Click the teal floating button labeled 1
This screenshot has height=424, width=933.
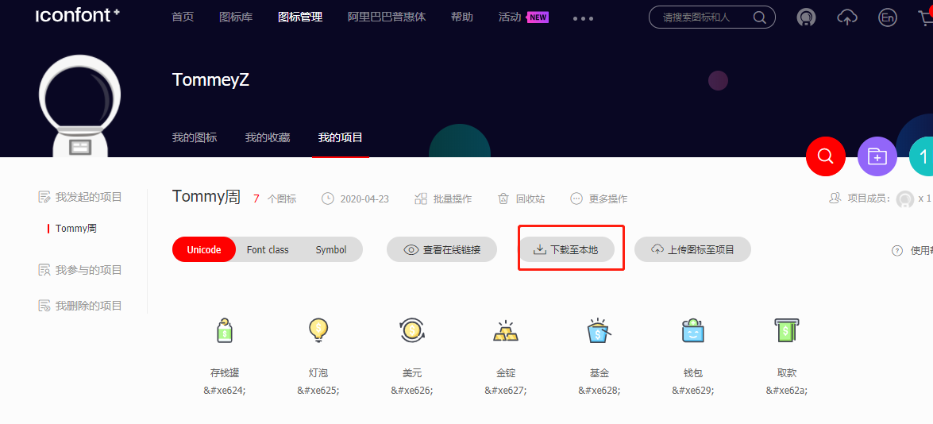[x=922, y=156]
